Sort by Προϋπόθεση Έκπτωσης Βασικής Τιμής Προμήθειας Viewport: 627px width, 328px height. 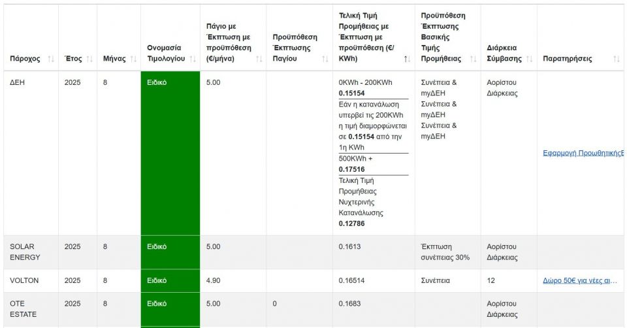tap(473, 59)
